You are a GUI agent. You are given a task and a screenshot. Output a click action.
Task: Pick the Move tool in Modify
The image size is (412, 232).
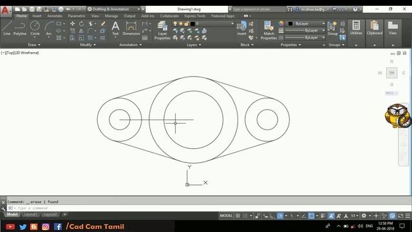coord(72,24)
